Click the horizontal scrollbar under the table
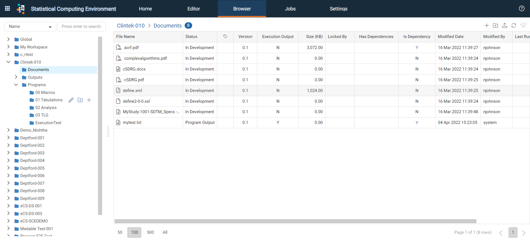Image resolution: width=530 pixels, height=242 pixels. click(x=295, y=221)
